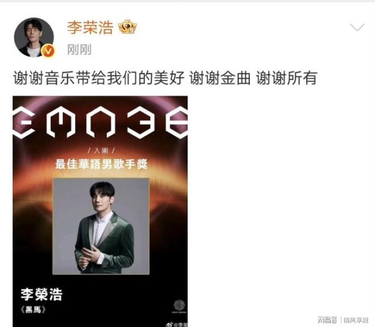Open the award nomination poster image
The image size is (375, 327).
pyautogui.click(x=100, y=211)
